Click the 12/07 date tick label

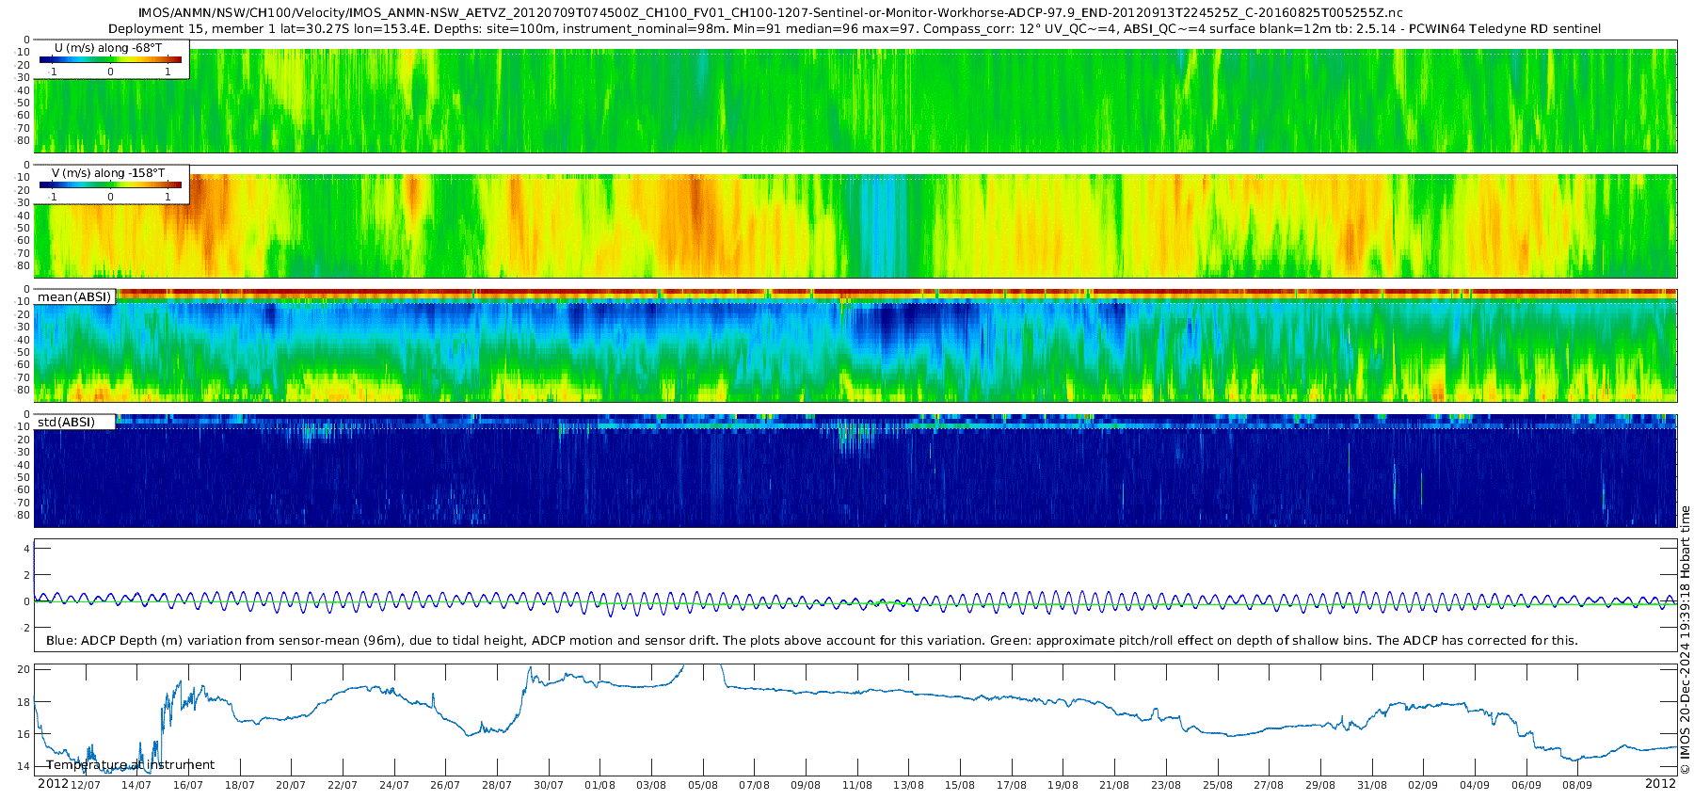pos(86,785)
